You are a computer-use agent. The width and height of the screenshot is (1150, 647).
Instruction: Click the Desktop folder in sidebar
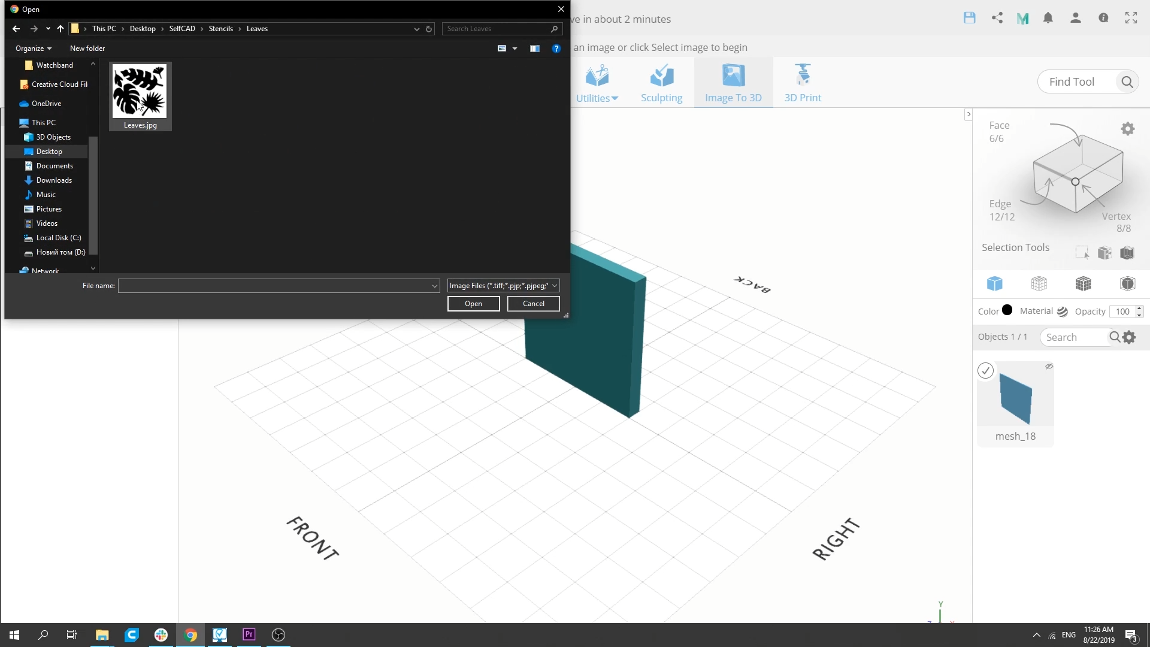pyautogui.click(x=49, y=151)
